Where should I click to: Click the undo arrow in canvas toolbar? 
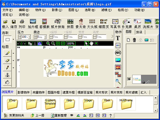point(19,44)
